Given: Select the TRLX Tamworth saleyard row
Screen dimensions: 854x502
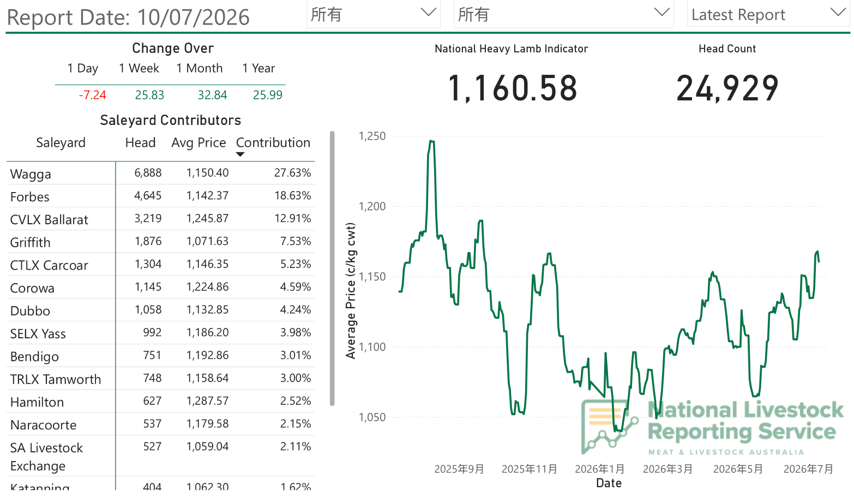Looking at the screenshot, I should (x=160, y=379).
